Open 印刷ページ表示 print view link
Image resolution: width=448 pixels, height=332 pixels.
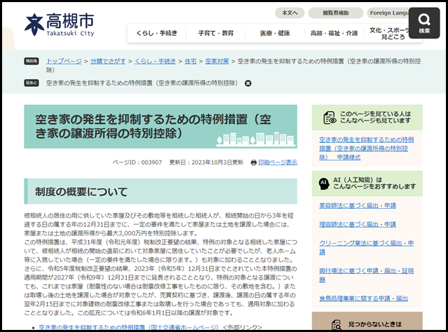277,162
